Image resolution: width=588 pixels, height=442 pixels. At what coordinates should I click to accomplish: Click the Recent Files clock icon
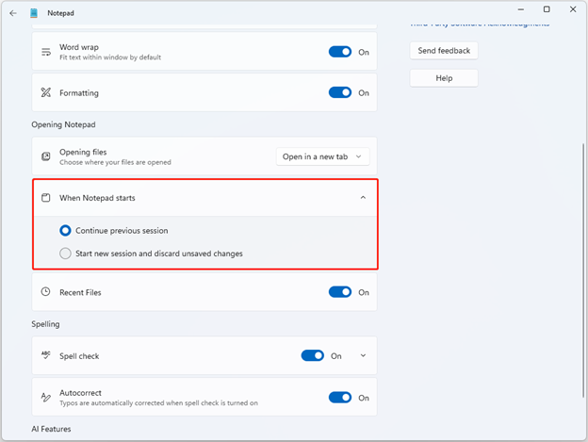tap(46, 292)
